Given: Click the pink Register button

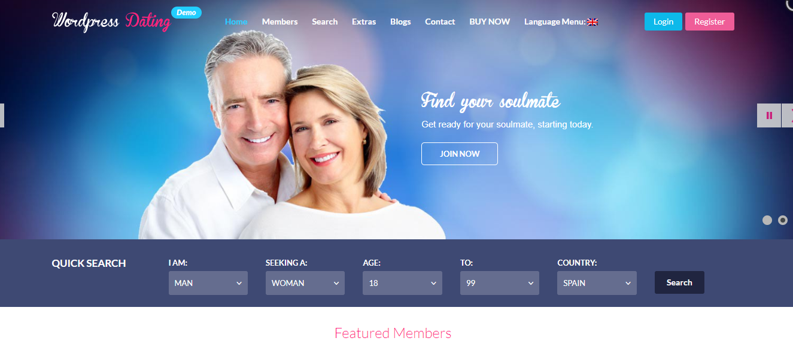Looking at the screenshot, I should point(710,22).
